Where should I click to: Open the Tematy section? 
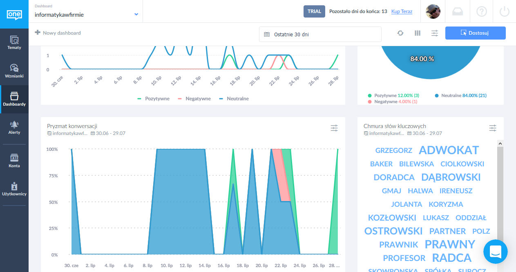[14, 42]
